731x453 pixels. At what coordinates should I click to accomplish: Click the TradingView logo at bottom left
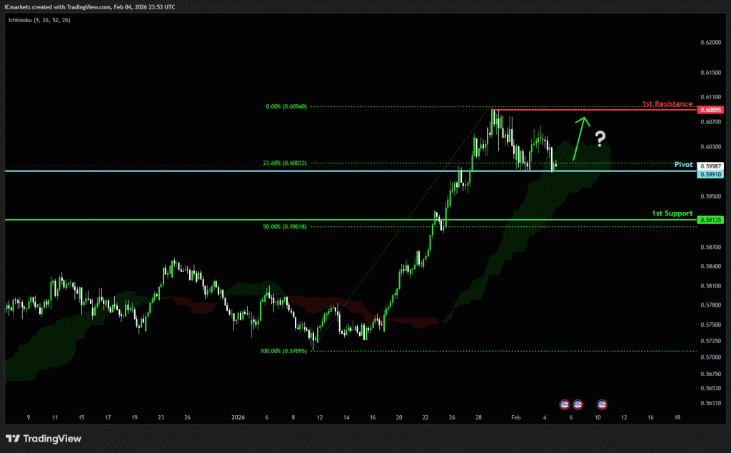pos(44,438)
